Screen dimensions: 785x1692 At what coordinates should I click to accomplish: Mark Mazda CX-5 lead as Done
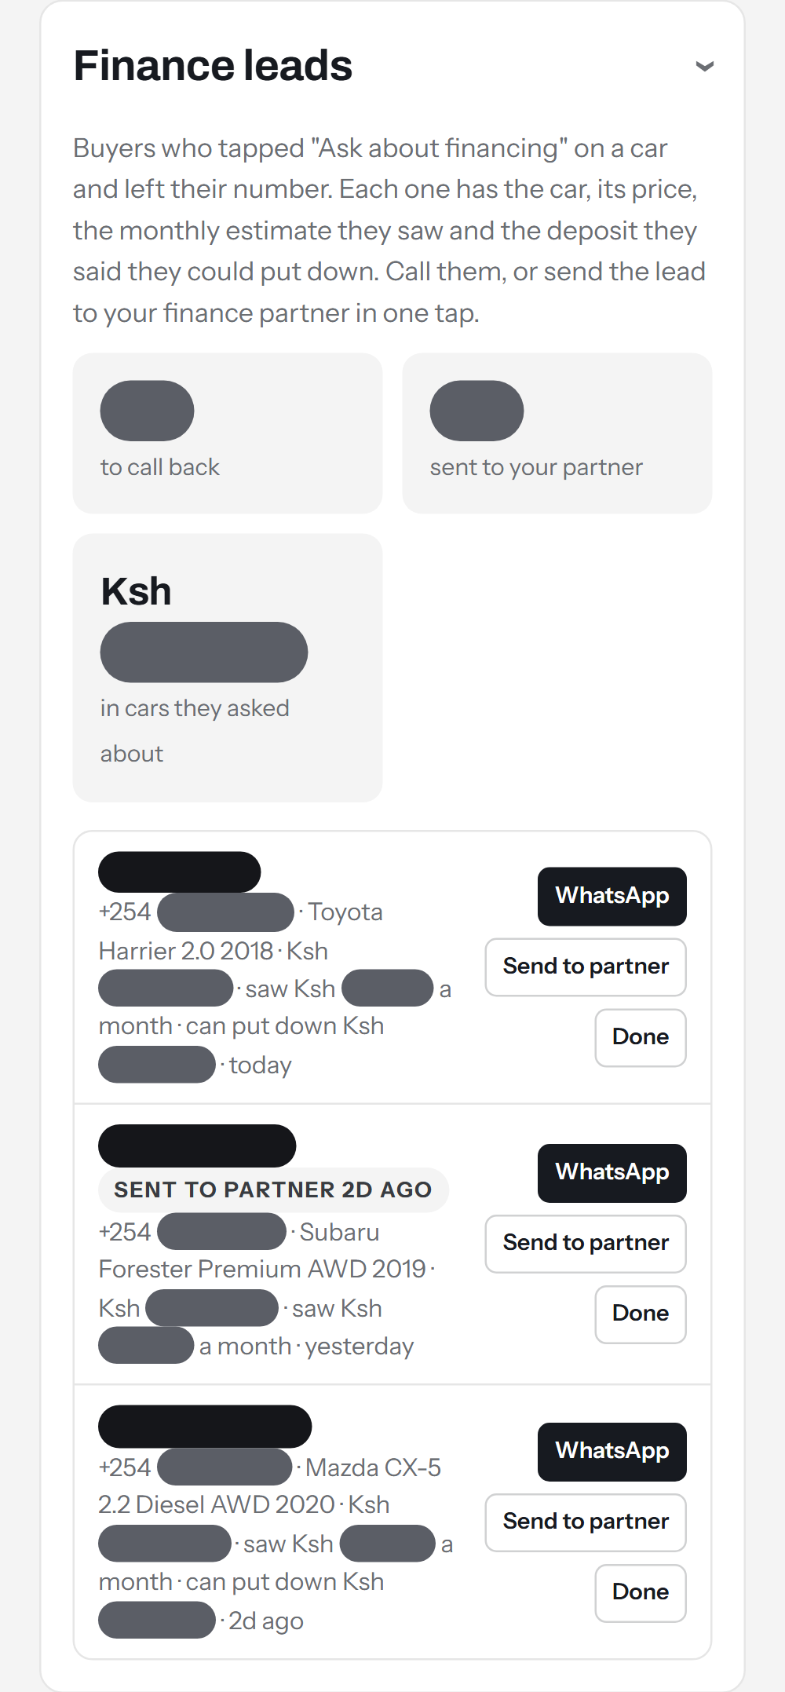[x=641, y=1592]
